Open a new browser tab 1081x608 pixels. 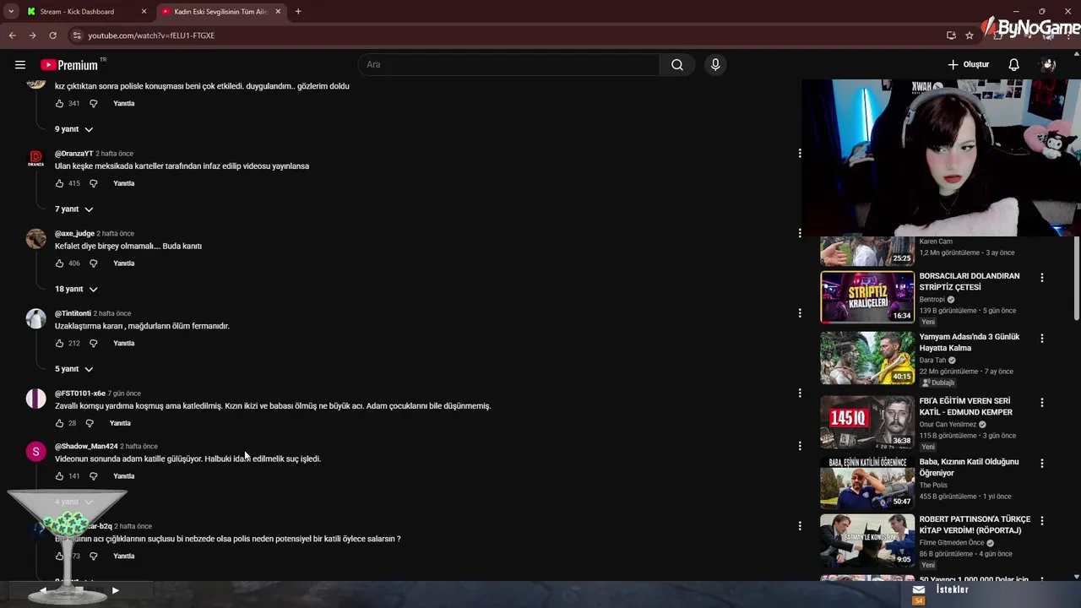click(x=298, y=12)
